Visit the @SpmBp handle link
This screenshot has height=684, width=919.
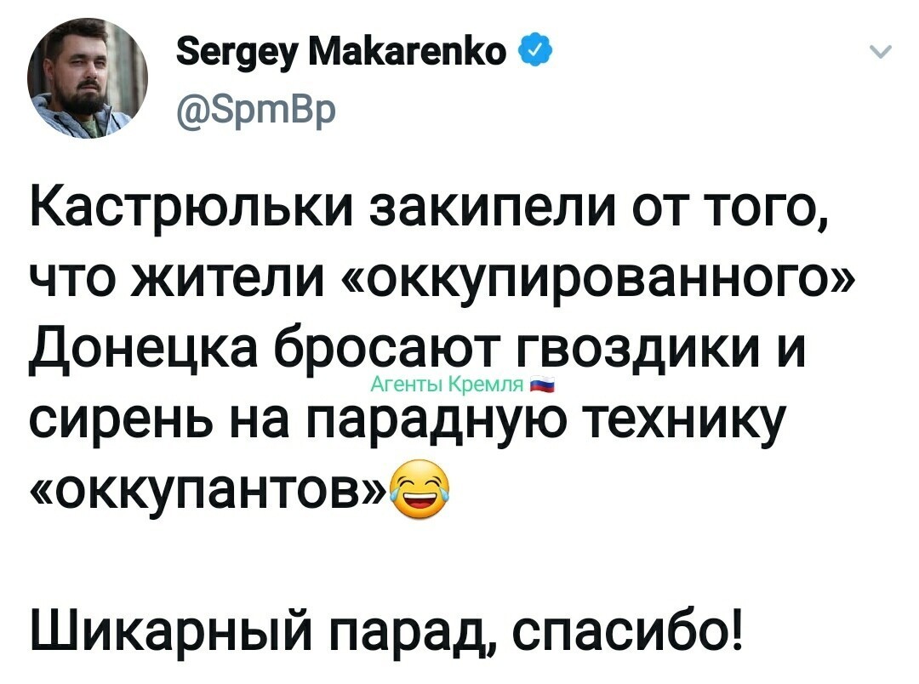tap(255, 108)
